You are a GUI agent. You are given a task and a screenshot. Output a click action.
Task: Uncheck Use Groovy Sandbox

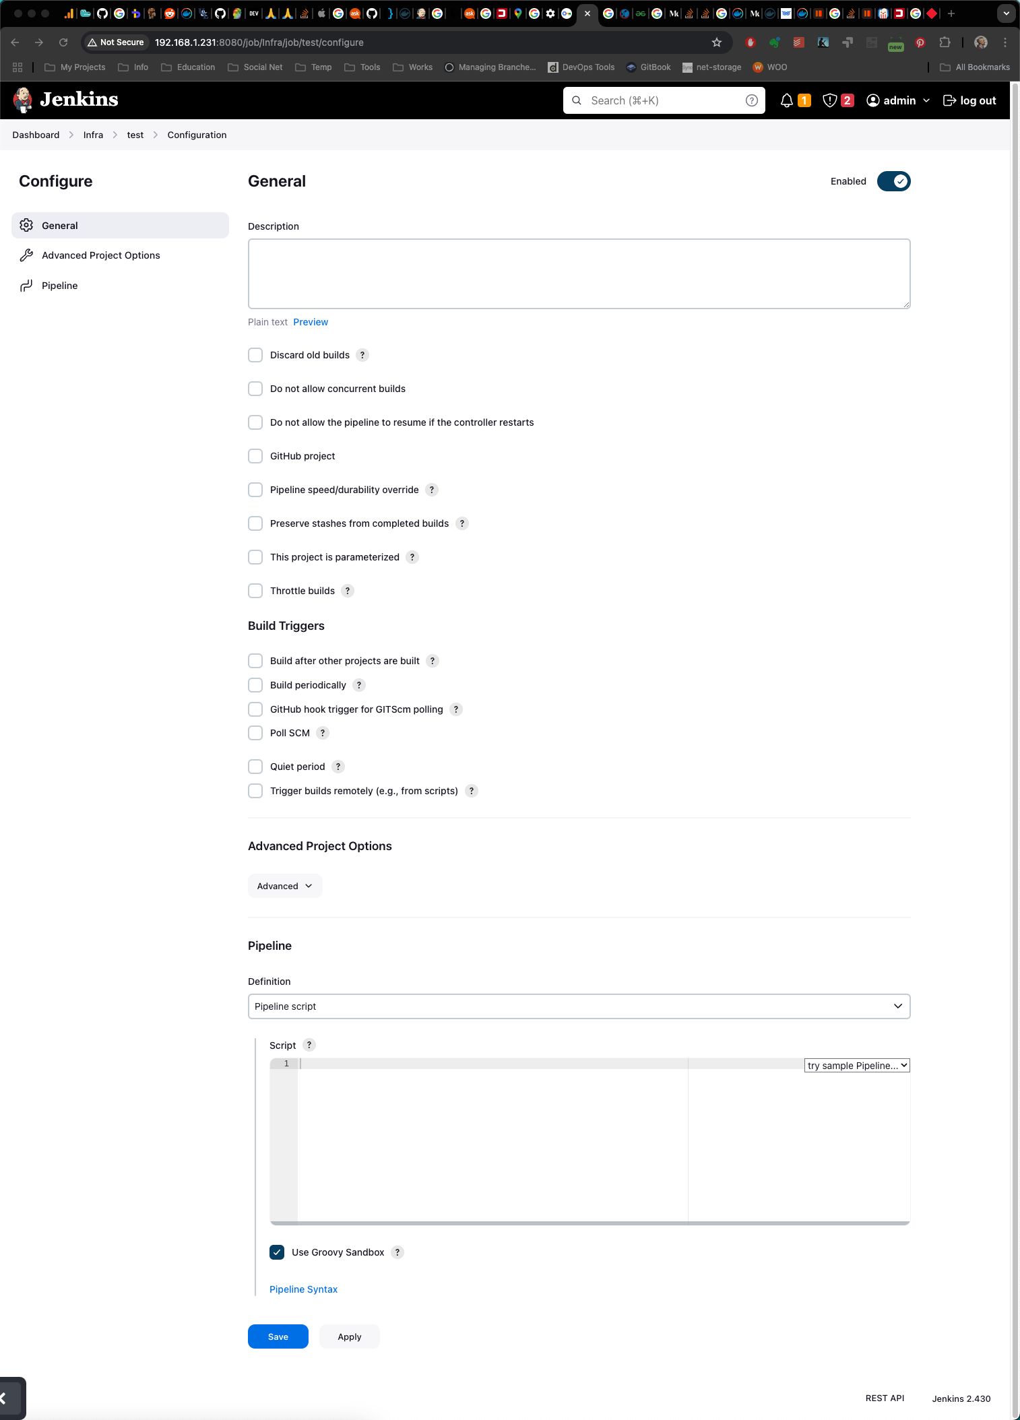pyautogui.click(x=277, y=1252)
